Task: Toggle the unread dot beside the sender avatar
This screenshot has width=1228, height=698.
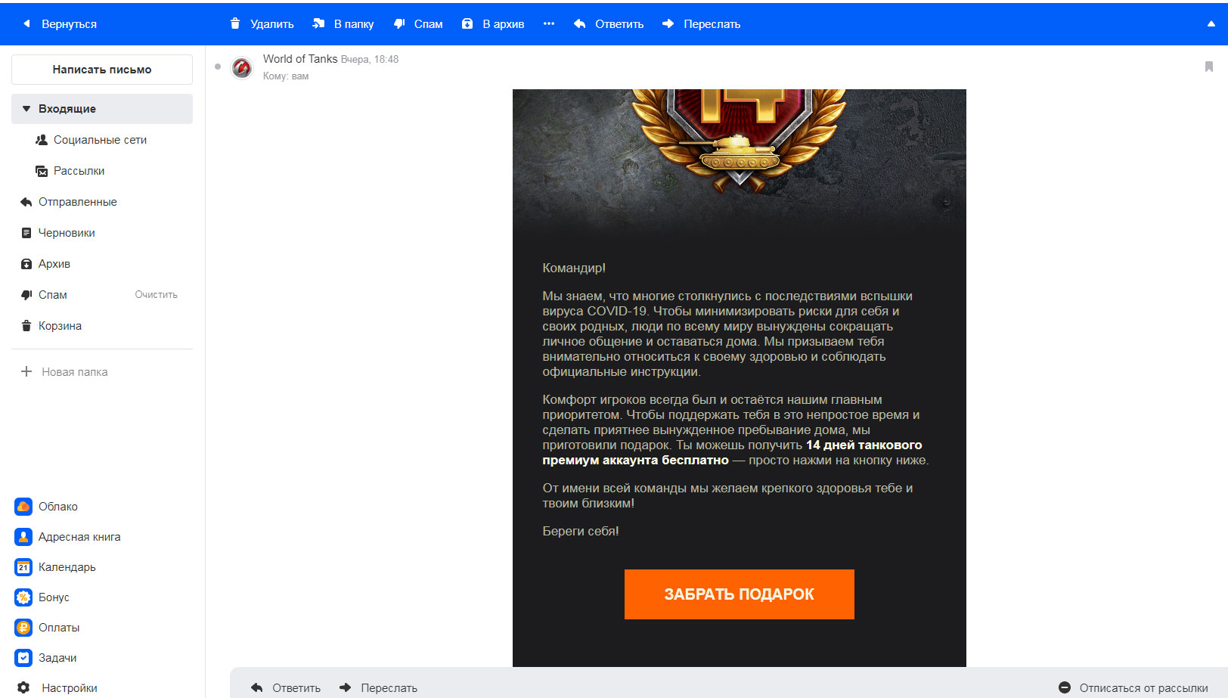Action: click(218, 67)
